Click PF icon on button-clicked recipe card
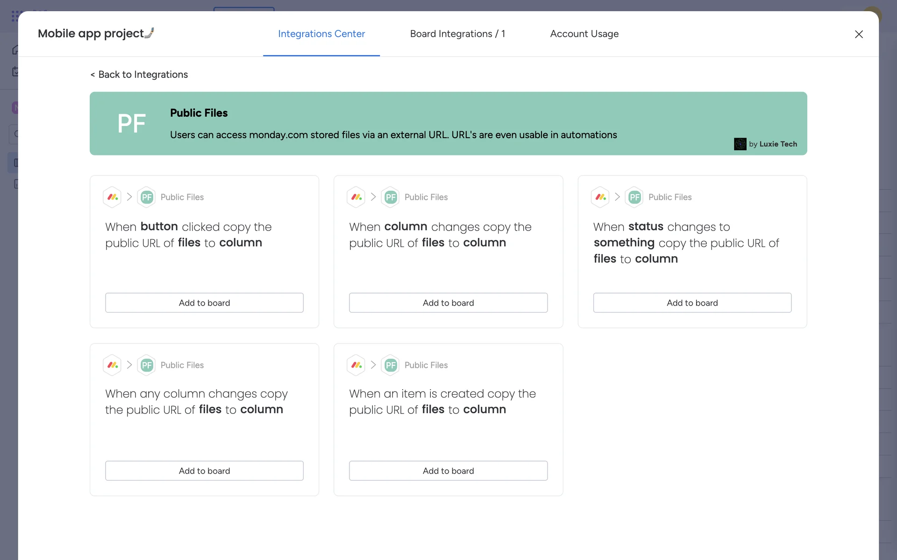 (x=147, y=197)
